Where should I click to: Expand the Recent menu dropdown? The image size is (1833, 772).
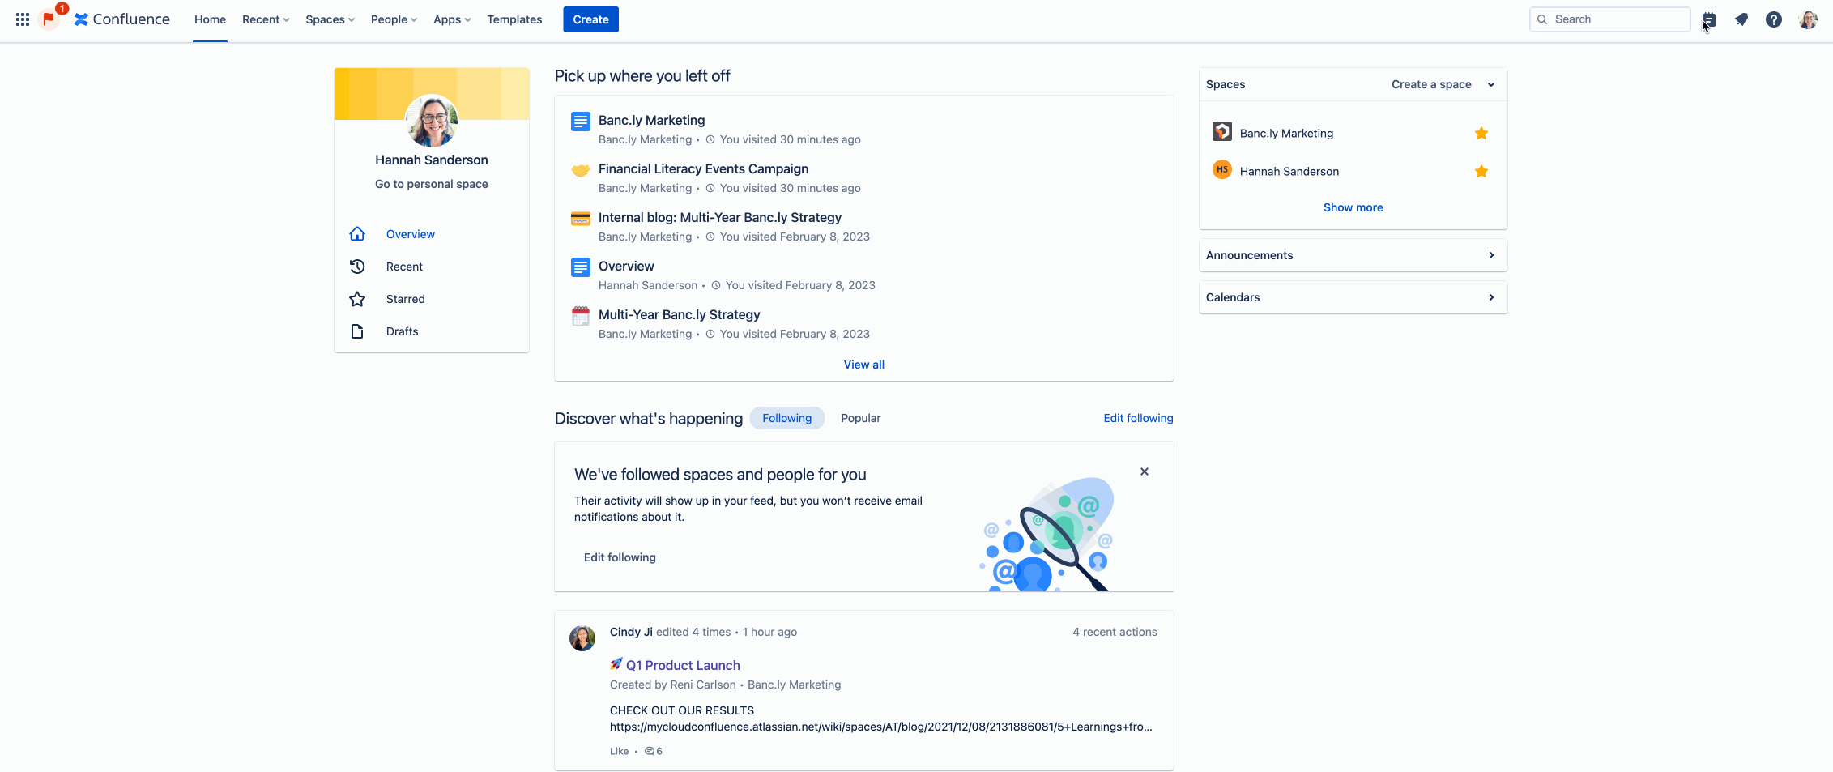[265, 19]
